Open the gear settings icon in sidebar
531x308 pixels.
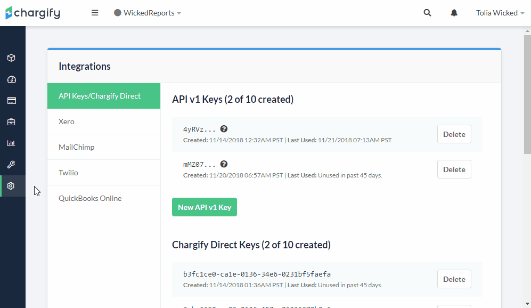point(11,185)
